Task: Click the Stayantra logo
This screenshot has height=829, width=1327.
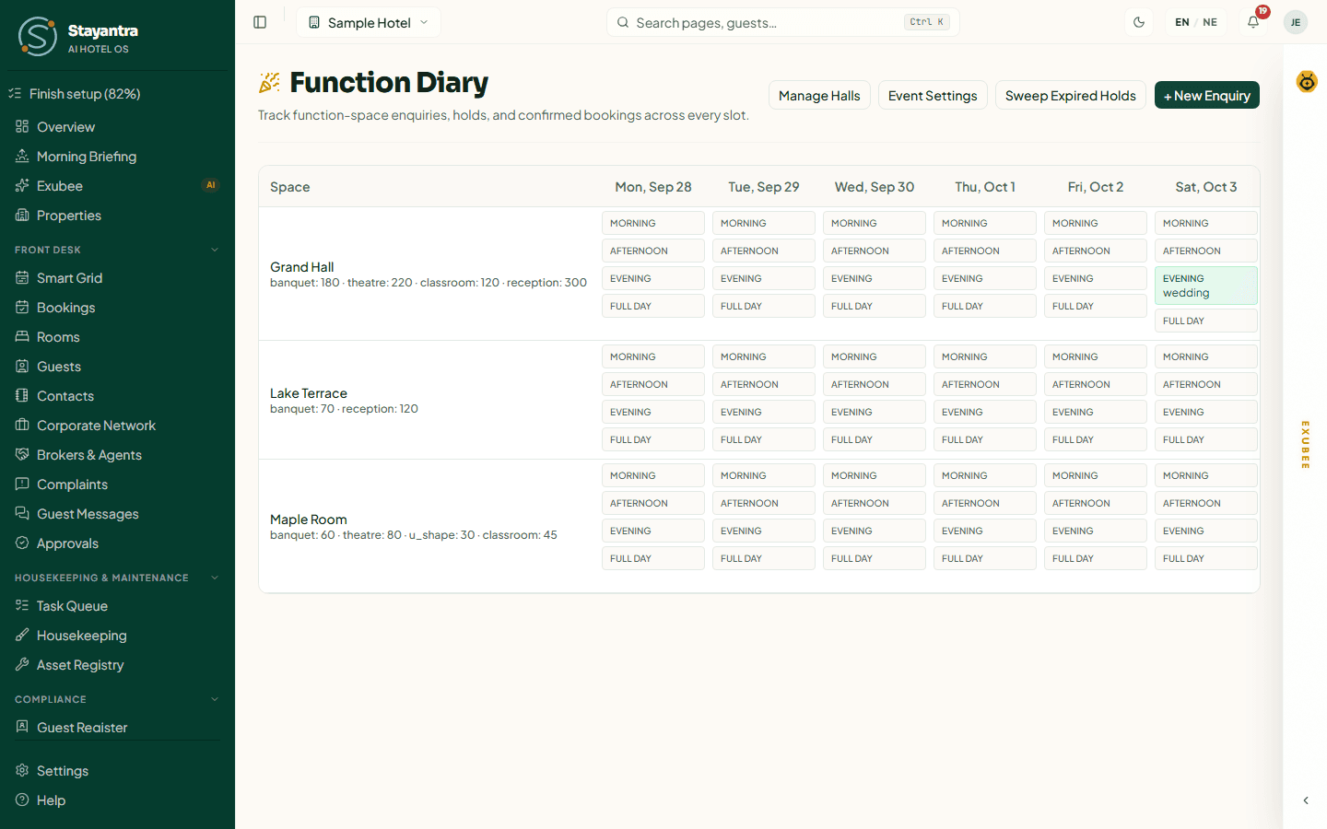Action: coord(37,37)
